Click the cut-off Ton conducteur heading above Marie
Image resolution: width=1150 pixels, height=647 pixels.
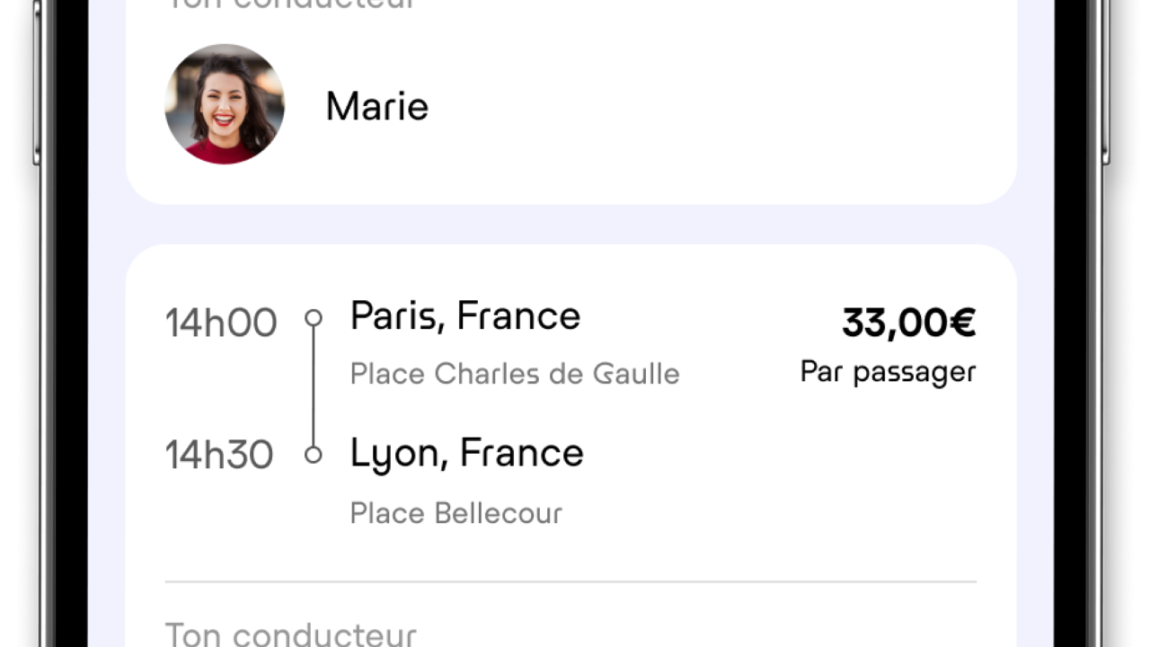291,4
